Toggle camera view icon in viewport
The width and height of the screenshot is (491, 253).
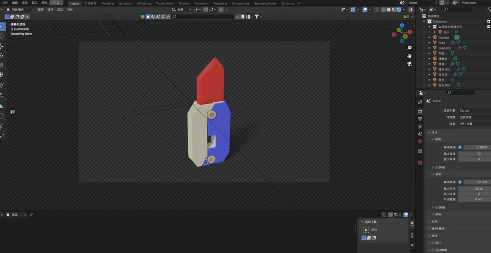[x=409, y=64]
